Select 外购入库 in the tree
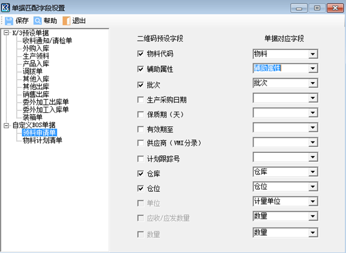The image size is (346, 253). tap(36, 48)
